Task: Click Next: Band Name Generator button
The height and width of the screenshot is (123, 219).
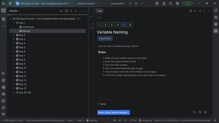Action: [x=114, y=112]
